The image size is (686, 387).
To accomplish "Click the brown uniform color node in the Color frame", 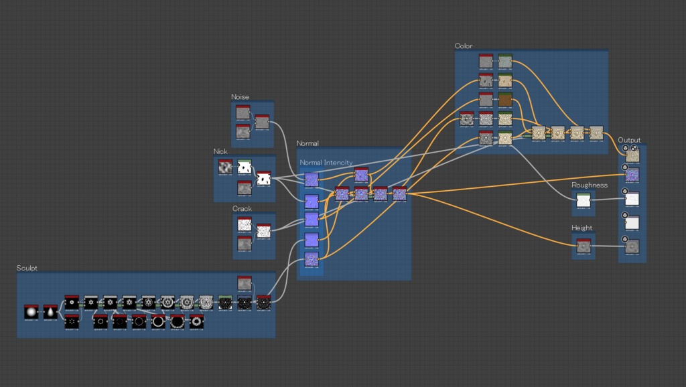I will pos(505,99).
